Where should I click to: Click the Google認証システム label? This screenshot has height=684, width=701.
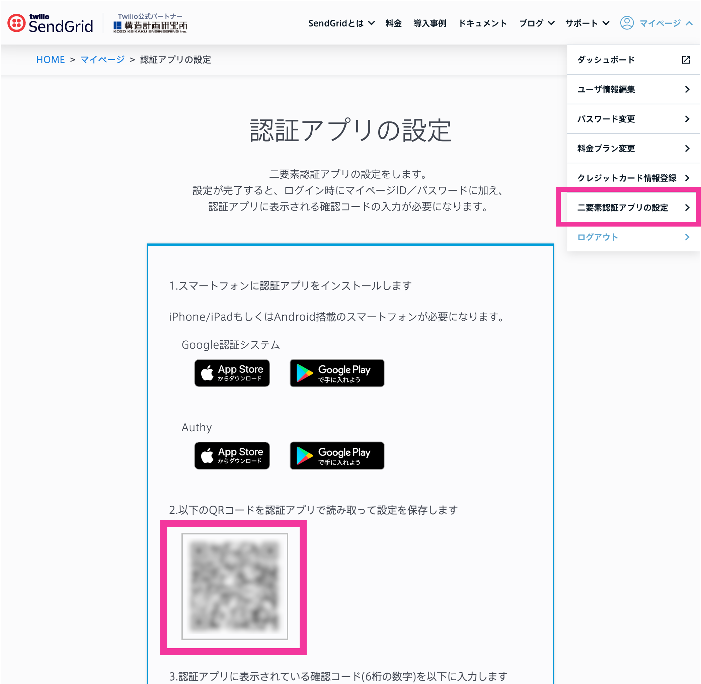click(x=231, y=345)
